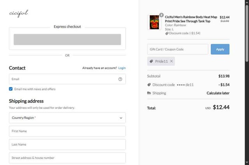This screenshot has width=249, height=165.
Task: Click the product title Ciciful Men's Rainbow Tank Top
Action: click(x=191, y=19)
